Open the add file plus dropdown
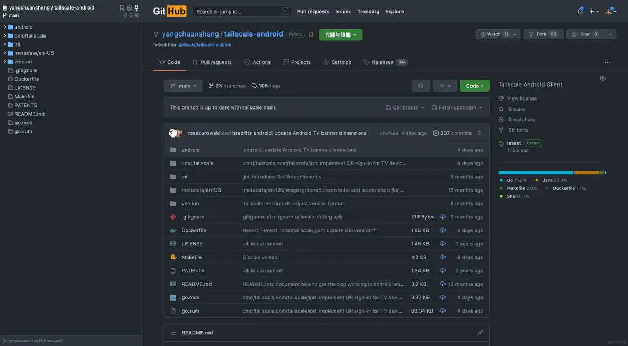Image resolution: width=628 pixels, height=346 pixels. coord(444,86)
